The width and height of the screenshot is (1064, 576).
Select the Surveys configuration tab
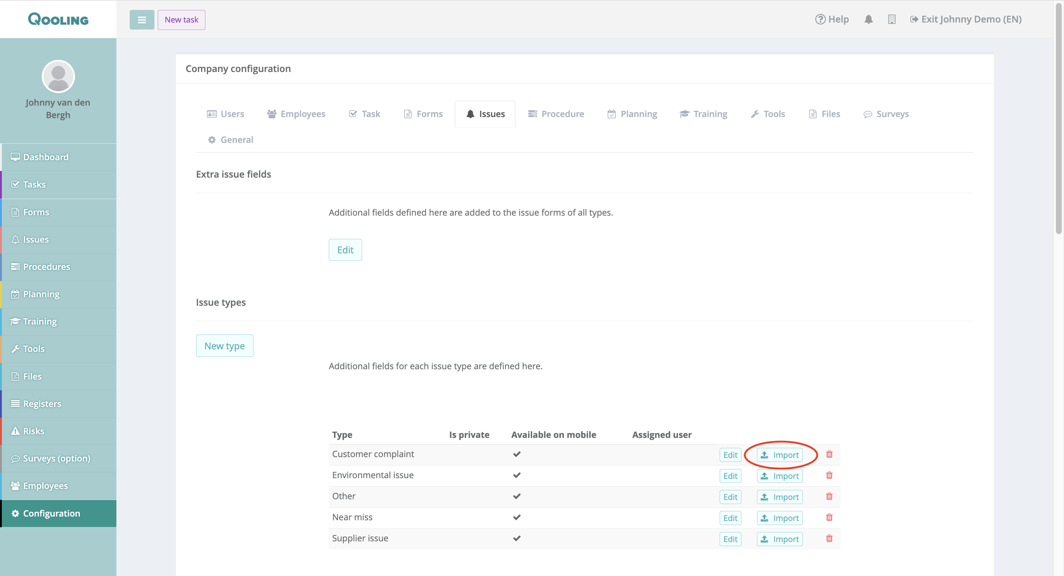(x=886, y=114)
